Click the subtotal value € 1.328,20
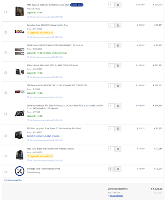 tap(157, 189)
